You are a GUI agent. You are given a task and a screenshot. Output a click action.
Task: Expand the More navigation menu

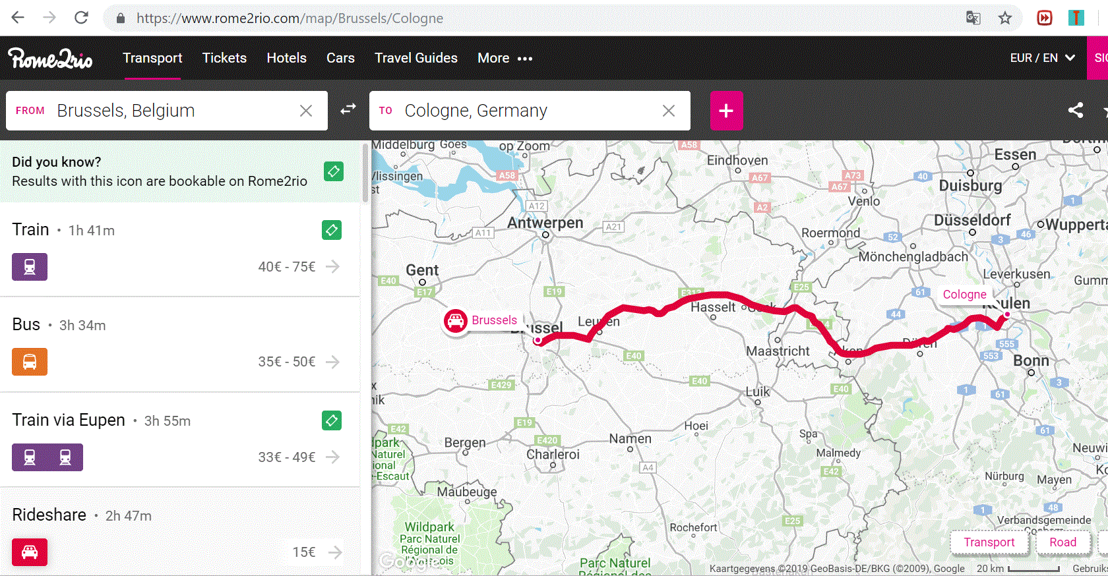[505, 58]
